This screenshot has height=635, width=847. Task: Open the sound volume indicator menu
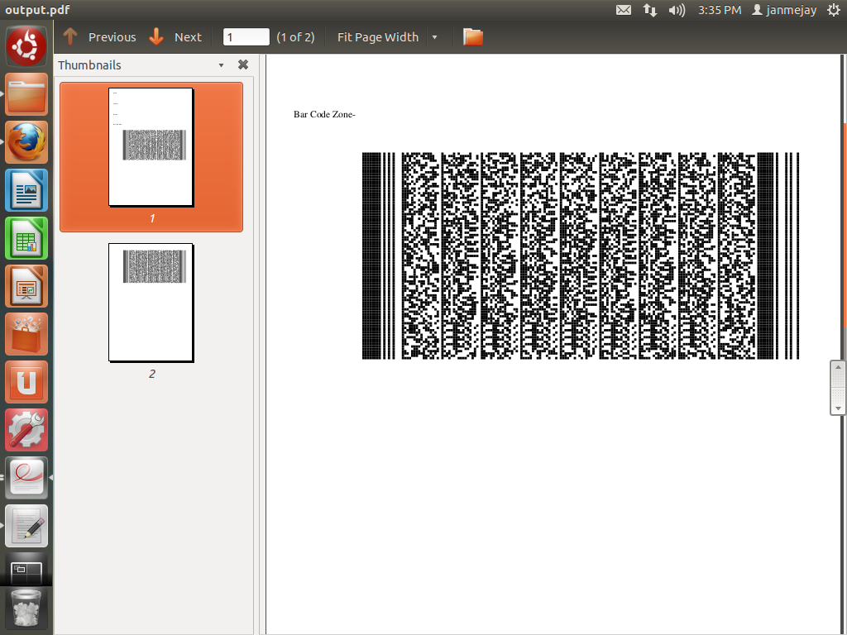[677, 10]
